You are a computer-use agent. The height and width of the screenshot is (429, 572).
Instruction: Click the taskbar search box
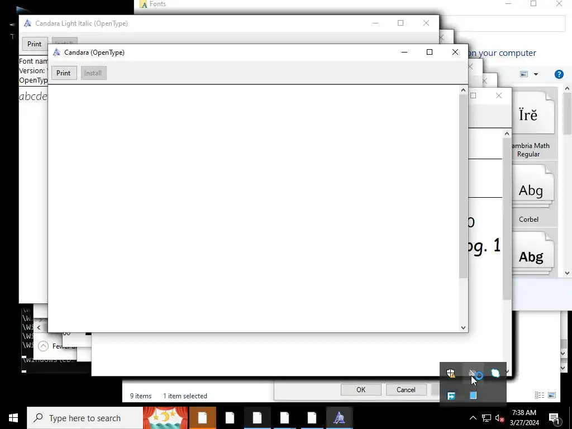click(85, 418)
